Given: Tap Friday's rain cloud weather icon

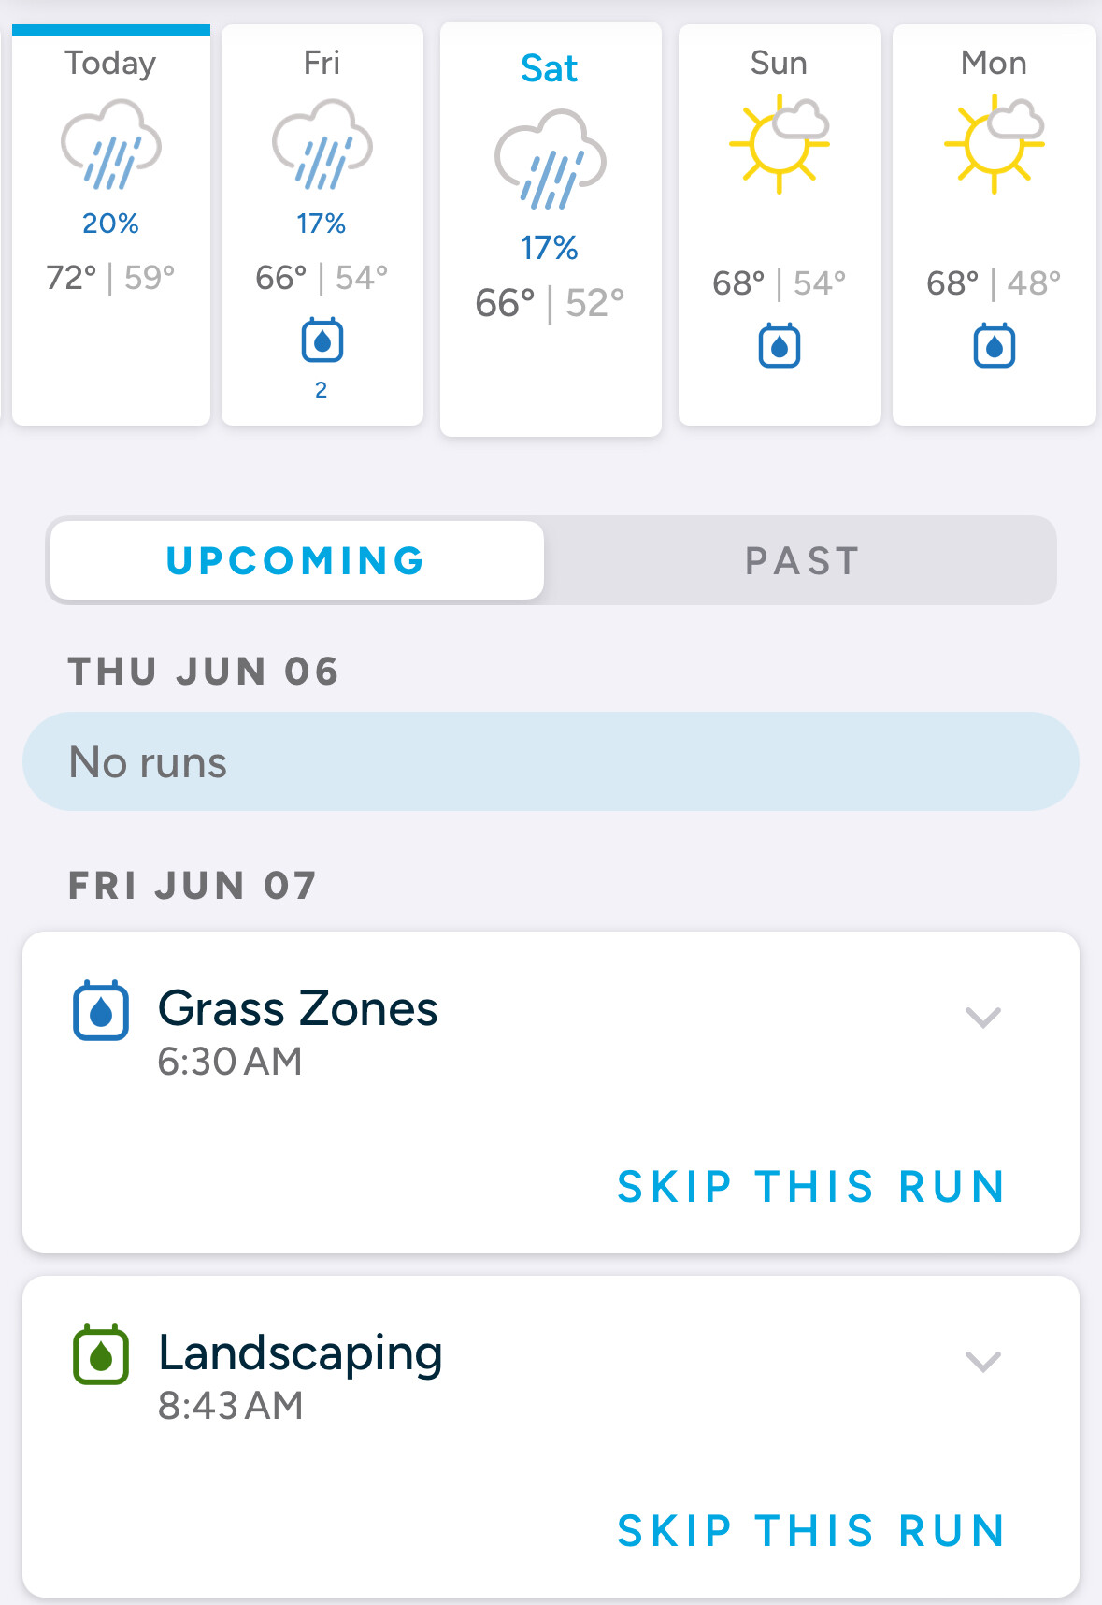Looking at the screenshot, I should pyautogui.click(x=322, y=145).
